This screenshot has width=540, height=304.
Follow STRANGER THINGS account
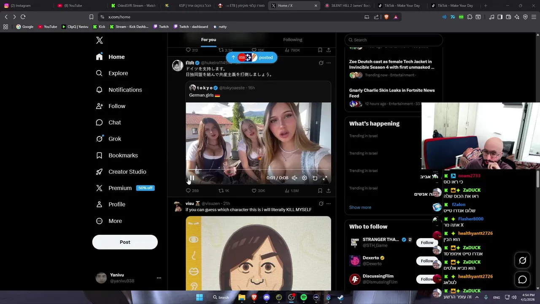click(427, 242)
